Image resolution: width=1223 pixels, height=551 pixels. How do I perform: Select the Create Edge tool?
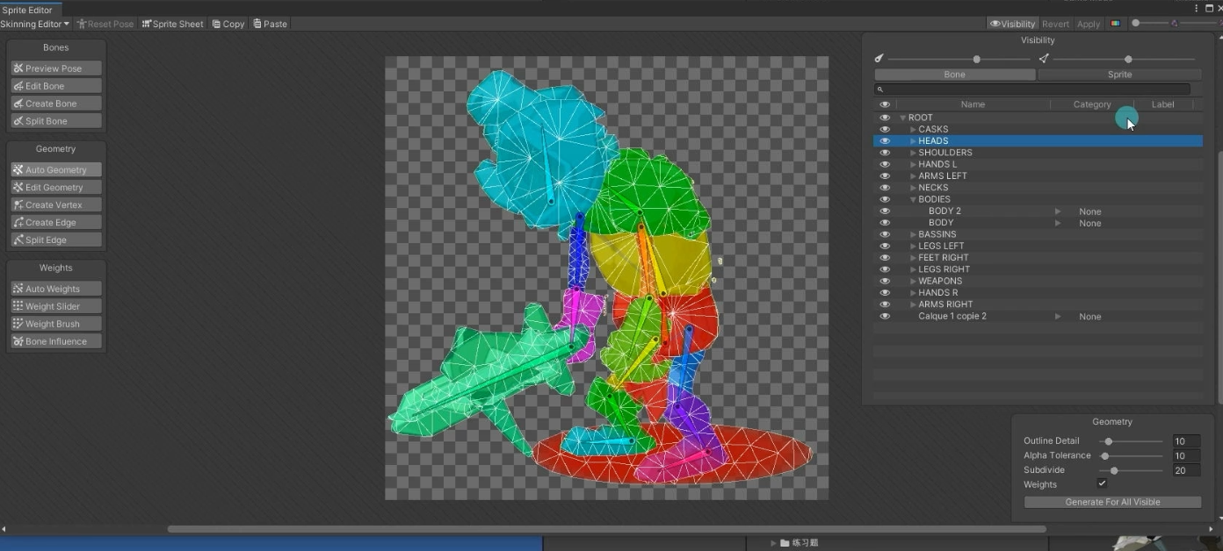click(x=56, y=223)
